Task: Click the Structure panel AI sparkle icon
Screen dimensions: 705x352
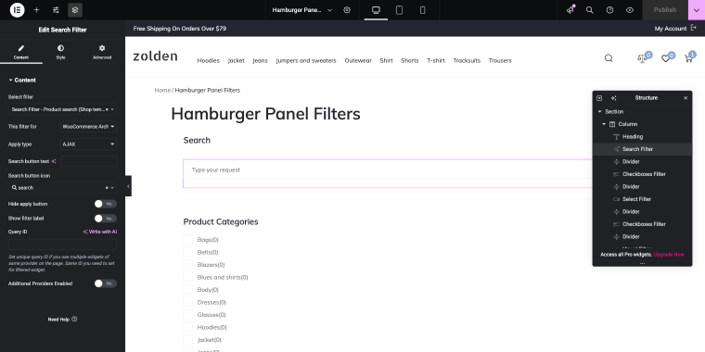Action: pos(614,98)
